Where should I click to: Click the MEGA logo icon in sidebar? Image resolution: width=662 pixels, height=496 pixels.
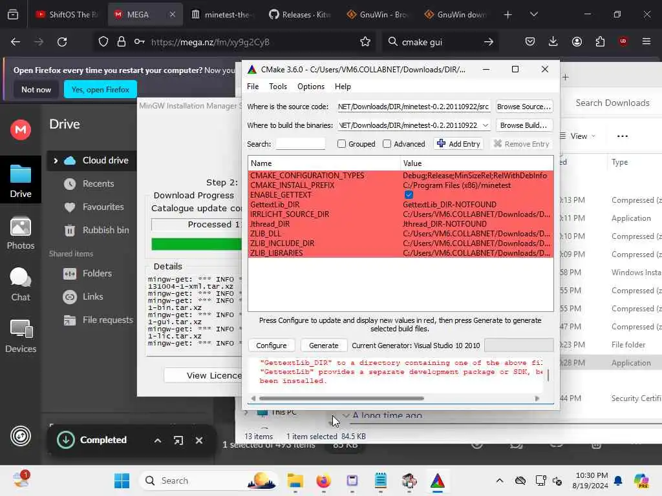21,129
